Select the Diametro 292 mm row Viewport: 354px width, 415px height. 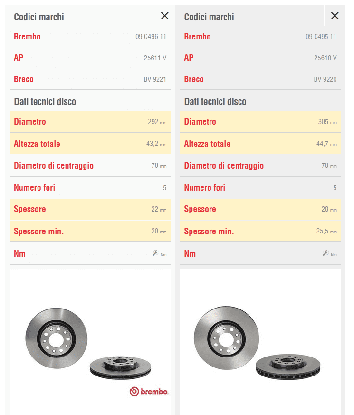point(90,122)
